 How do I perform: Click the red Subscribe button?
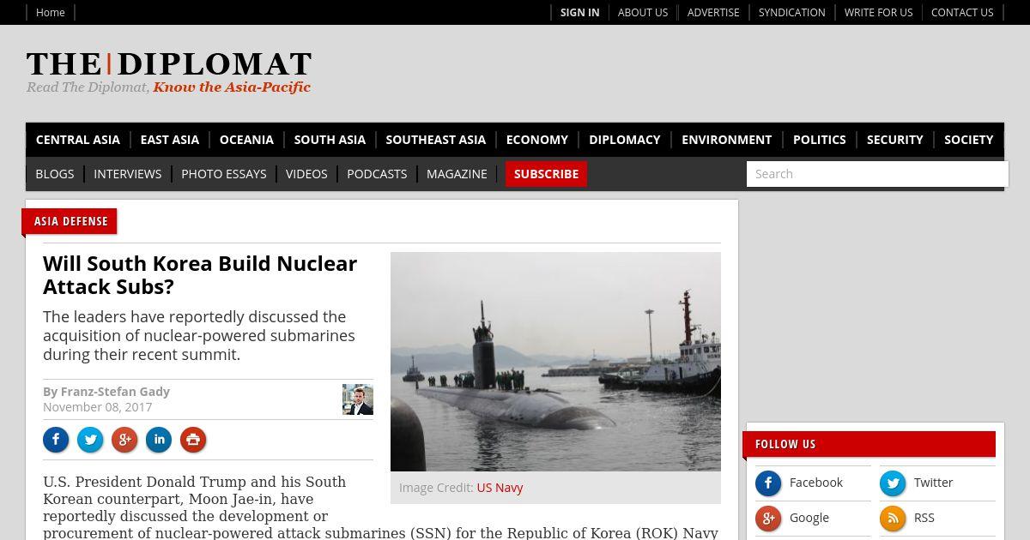point(546,174)
